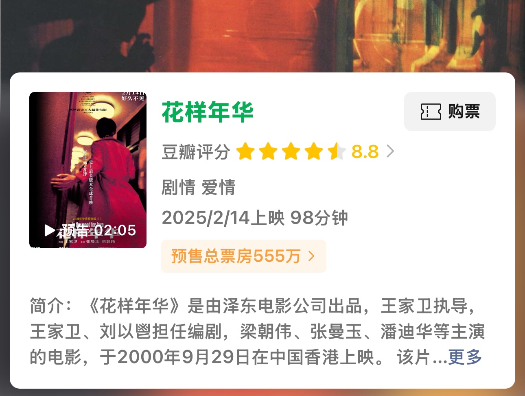Screen dimensions: 525x396
Task: Click chevron beside 预售总票房555万
Action: (312, 256)
